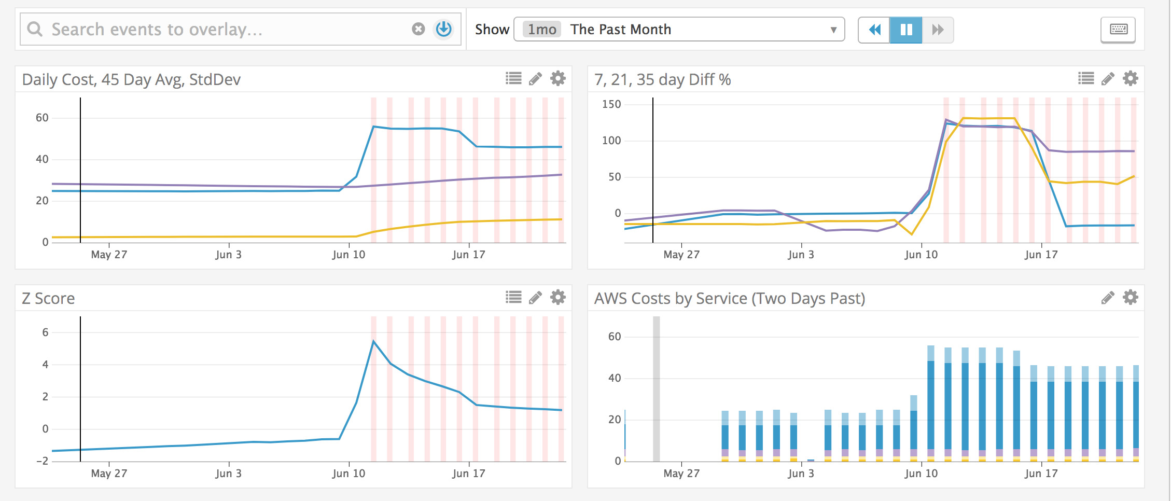This screenshot has height=501, width=1171.
Task: Open gear settings for Daily Cost graph
Action: [557, 79]
